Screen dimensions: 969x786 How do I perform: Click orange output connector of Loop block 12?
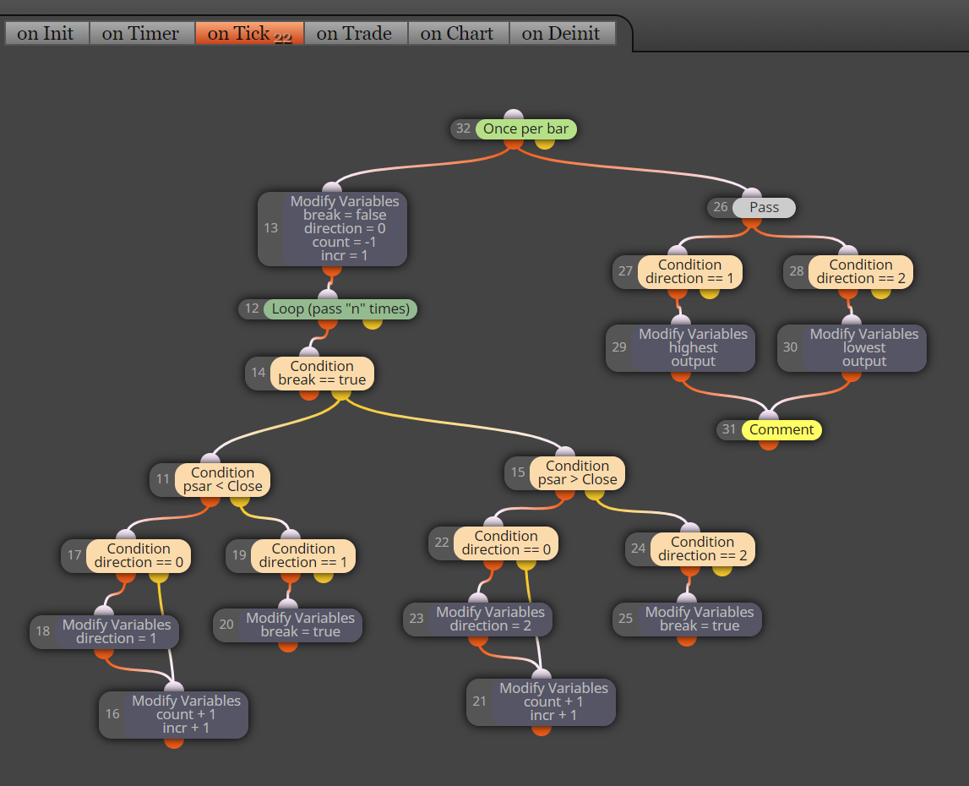pos(328,323)
